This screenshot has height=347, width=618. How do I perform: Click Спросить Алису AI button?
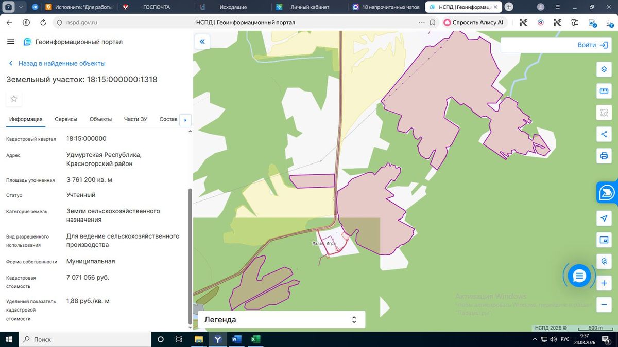click(x=474, y=22)
